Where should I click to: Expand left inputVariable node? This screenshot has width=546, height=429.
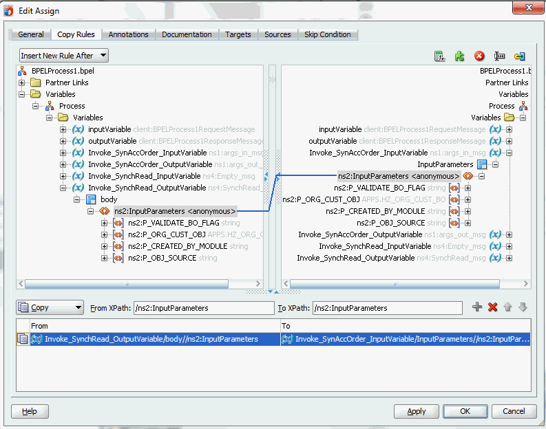point(63,129)
